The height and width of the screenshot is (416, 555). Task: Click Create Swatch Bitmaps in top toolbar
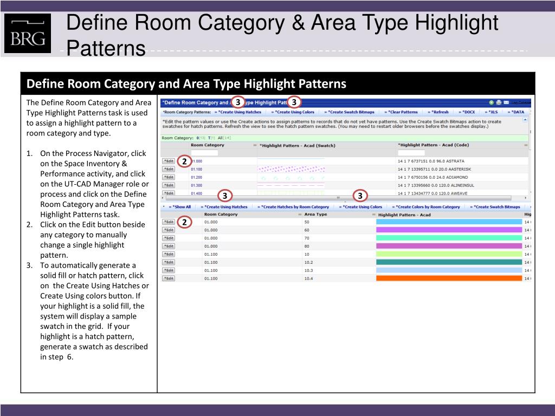[x=351, y=112]
